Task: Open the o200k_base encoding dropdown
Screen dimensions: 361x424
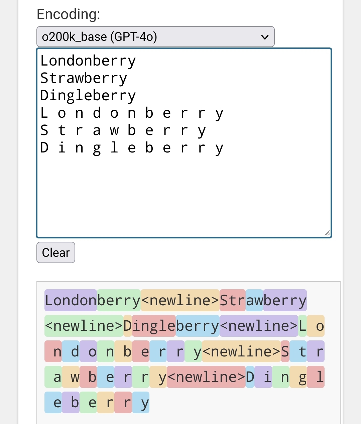Action: (155, 36)
